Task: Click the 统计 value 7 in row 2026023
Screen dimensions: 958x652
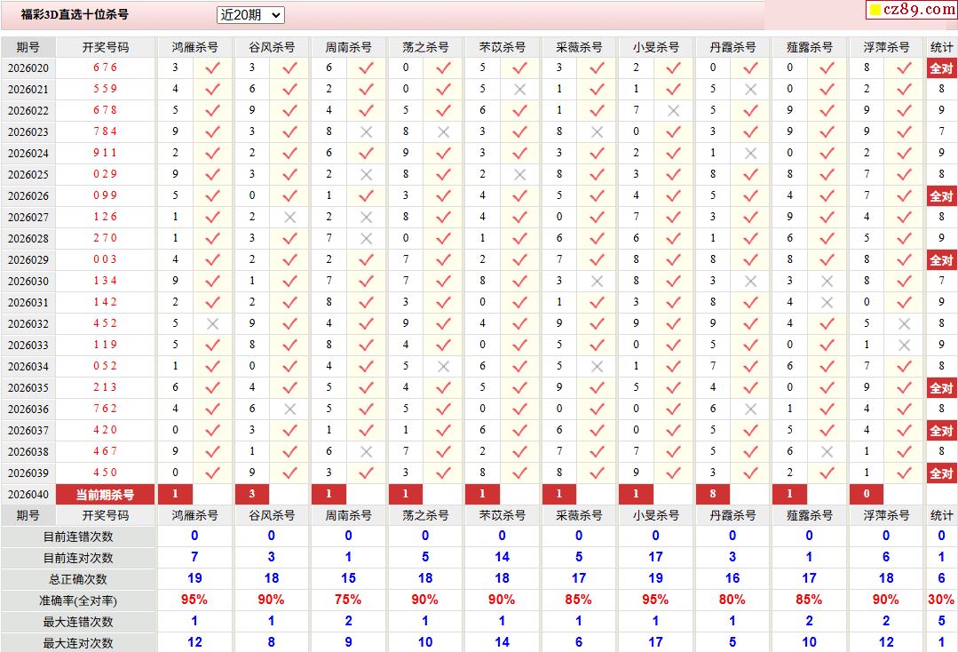Action: pos(941,131)
